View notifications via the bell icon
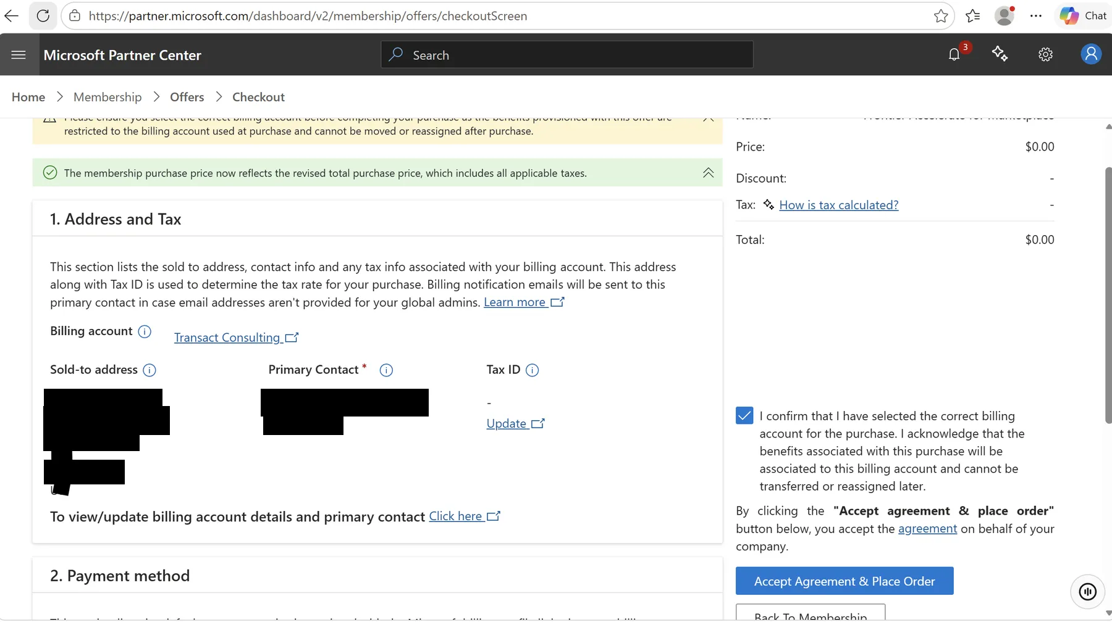 954,54
